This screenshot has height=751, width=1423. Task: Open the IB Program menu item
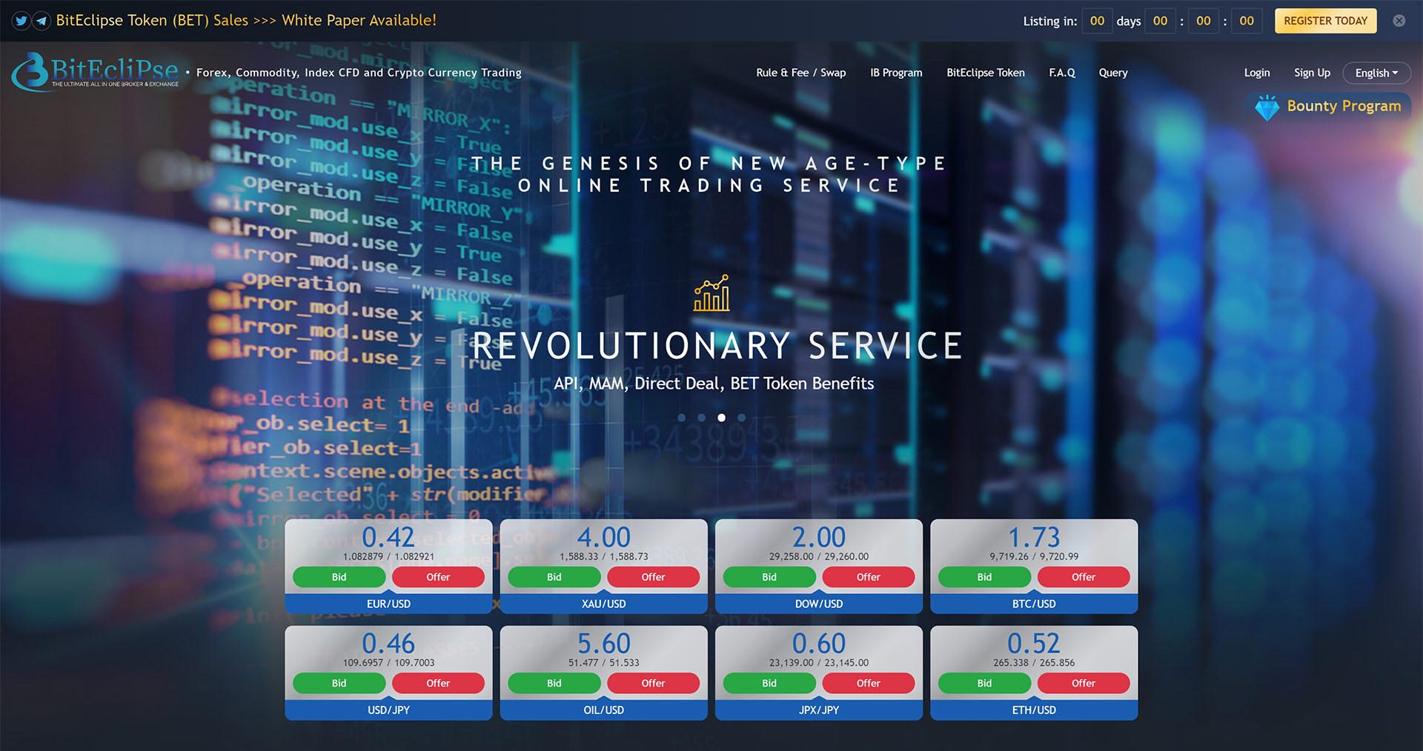(x=896, y=73)
